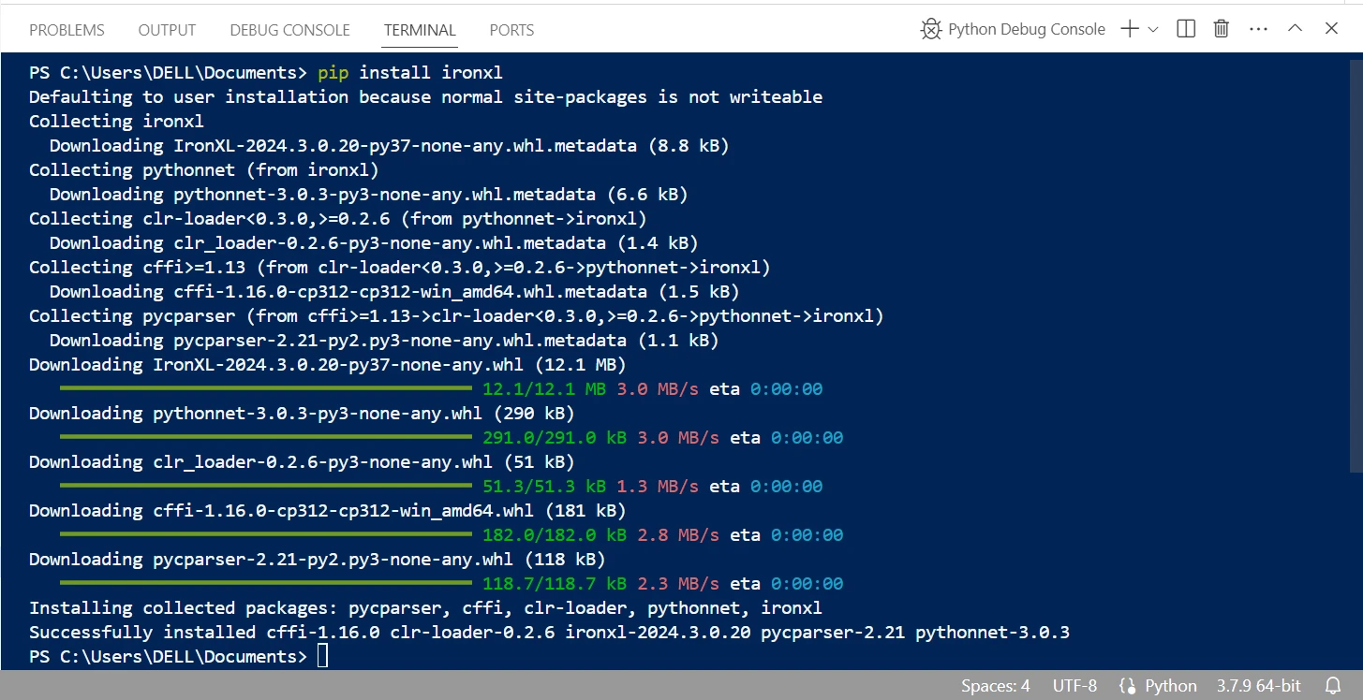
Task: Click the Python debug bug icon
Action: coord(930,29)
